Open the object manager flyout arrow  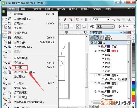[129, 37]
